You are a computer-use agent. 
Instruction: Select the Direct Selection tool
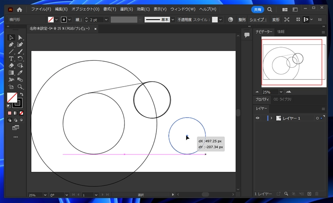coord(20,38)
